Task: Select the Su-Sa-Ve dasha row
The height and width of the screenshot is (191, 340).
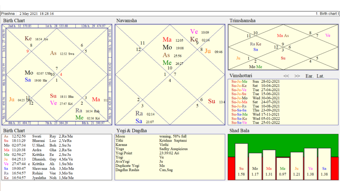Action: click(255, 123)
